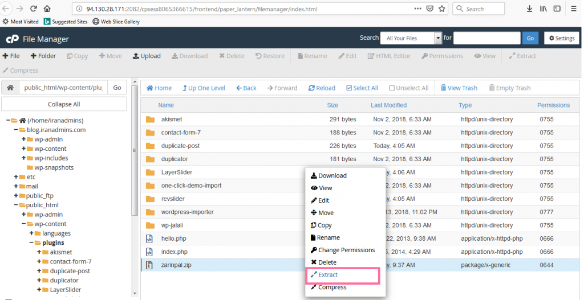Click the toolbar Download button

click(189, 56)
